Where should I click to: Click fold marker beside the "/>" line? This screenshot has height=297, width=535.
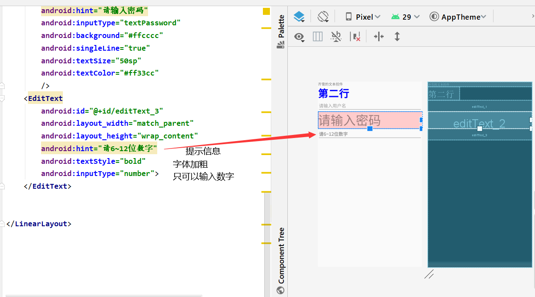pyautogui.click(x=2, y=86)
